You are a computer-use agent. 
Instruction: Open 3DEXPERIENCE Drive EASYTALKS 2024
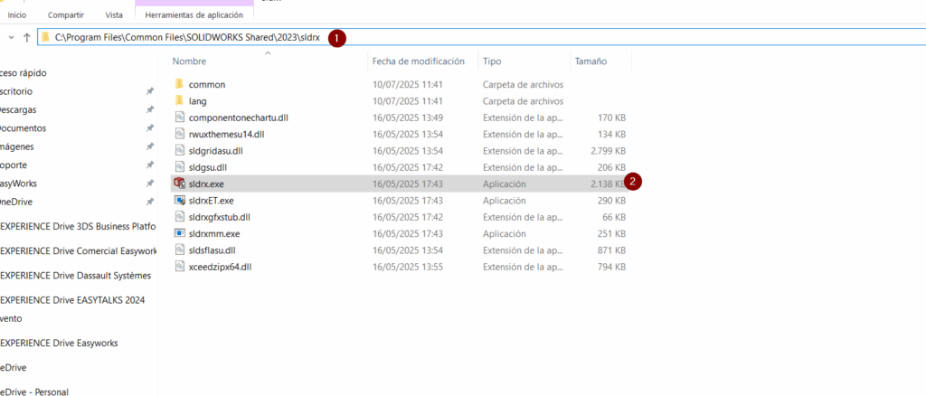point(72,300)
